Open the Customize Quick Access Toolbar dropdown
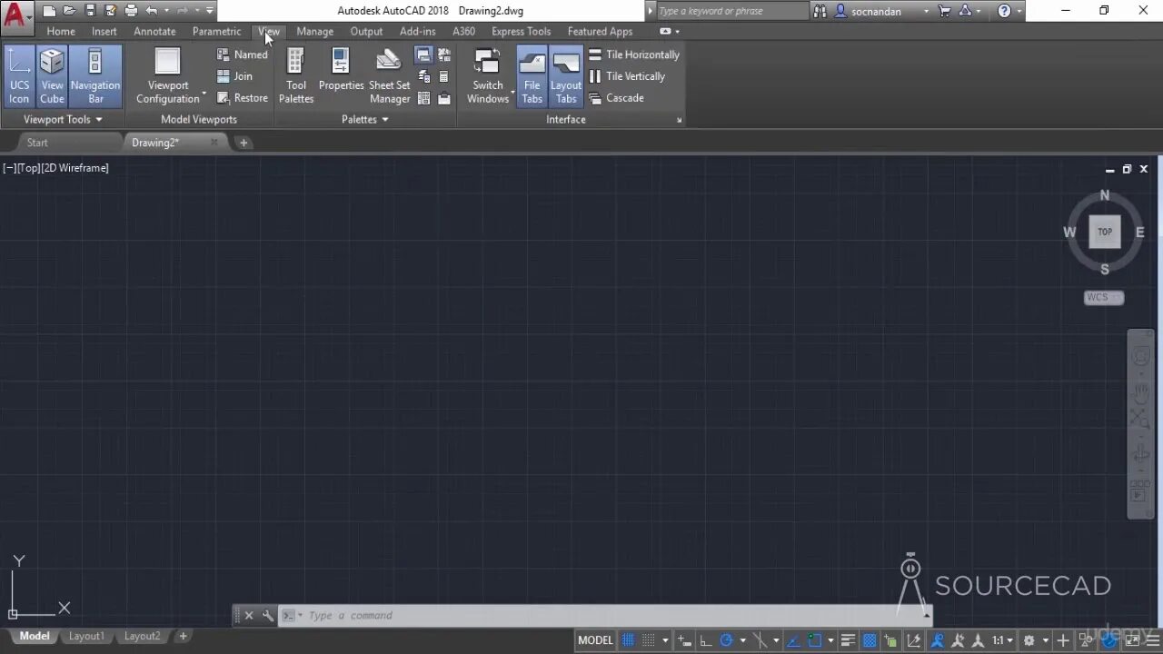The height and width of the screenshot is (654, 1163). click(210, 11)
